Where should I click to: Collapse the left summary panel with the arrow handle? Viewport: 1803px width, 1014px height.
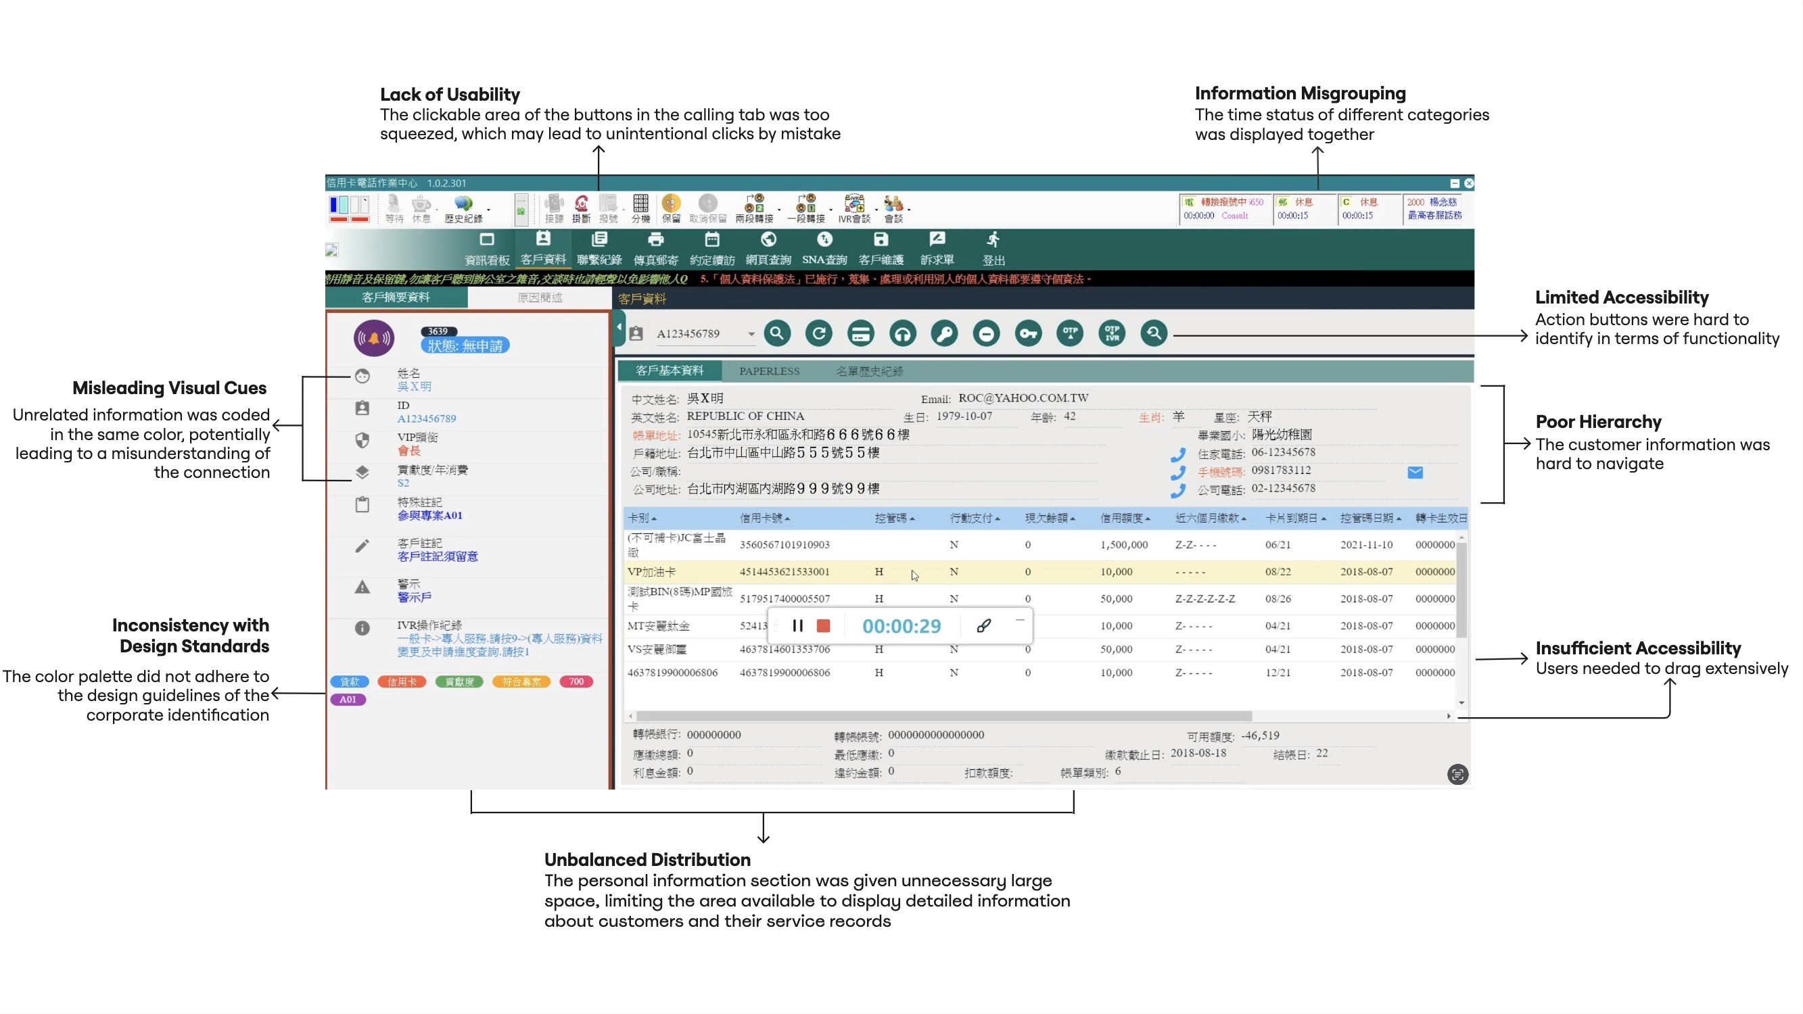[x=619, y=327]
